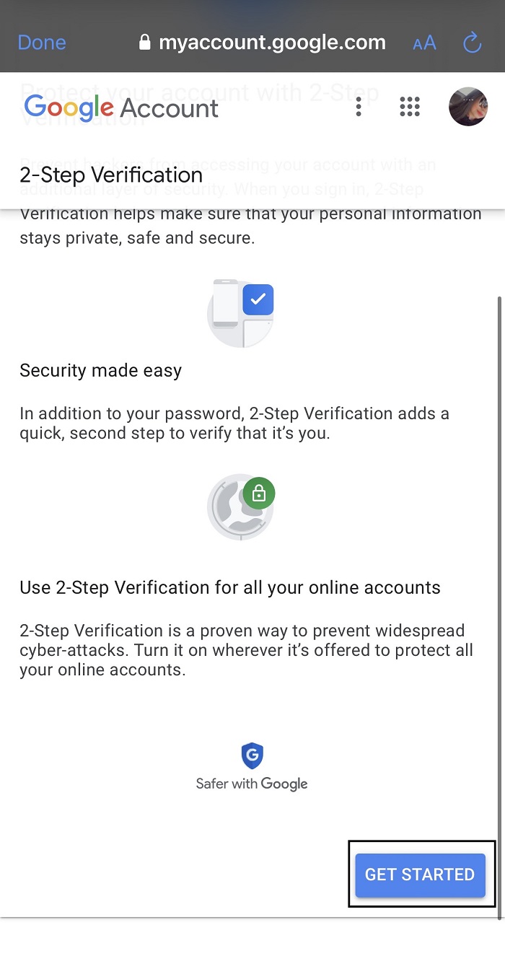Tap the Security made easy heading
Viewport: 505px width, 956px height.
(101, 371)
